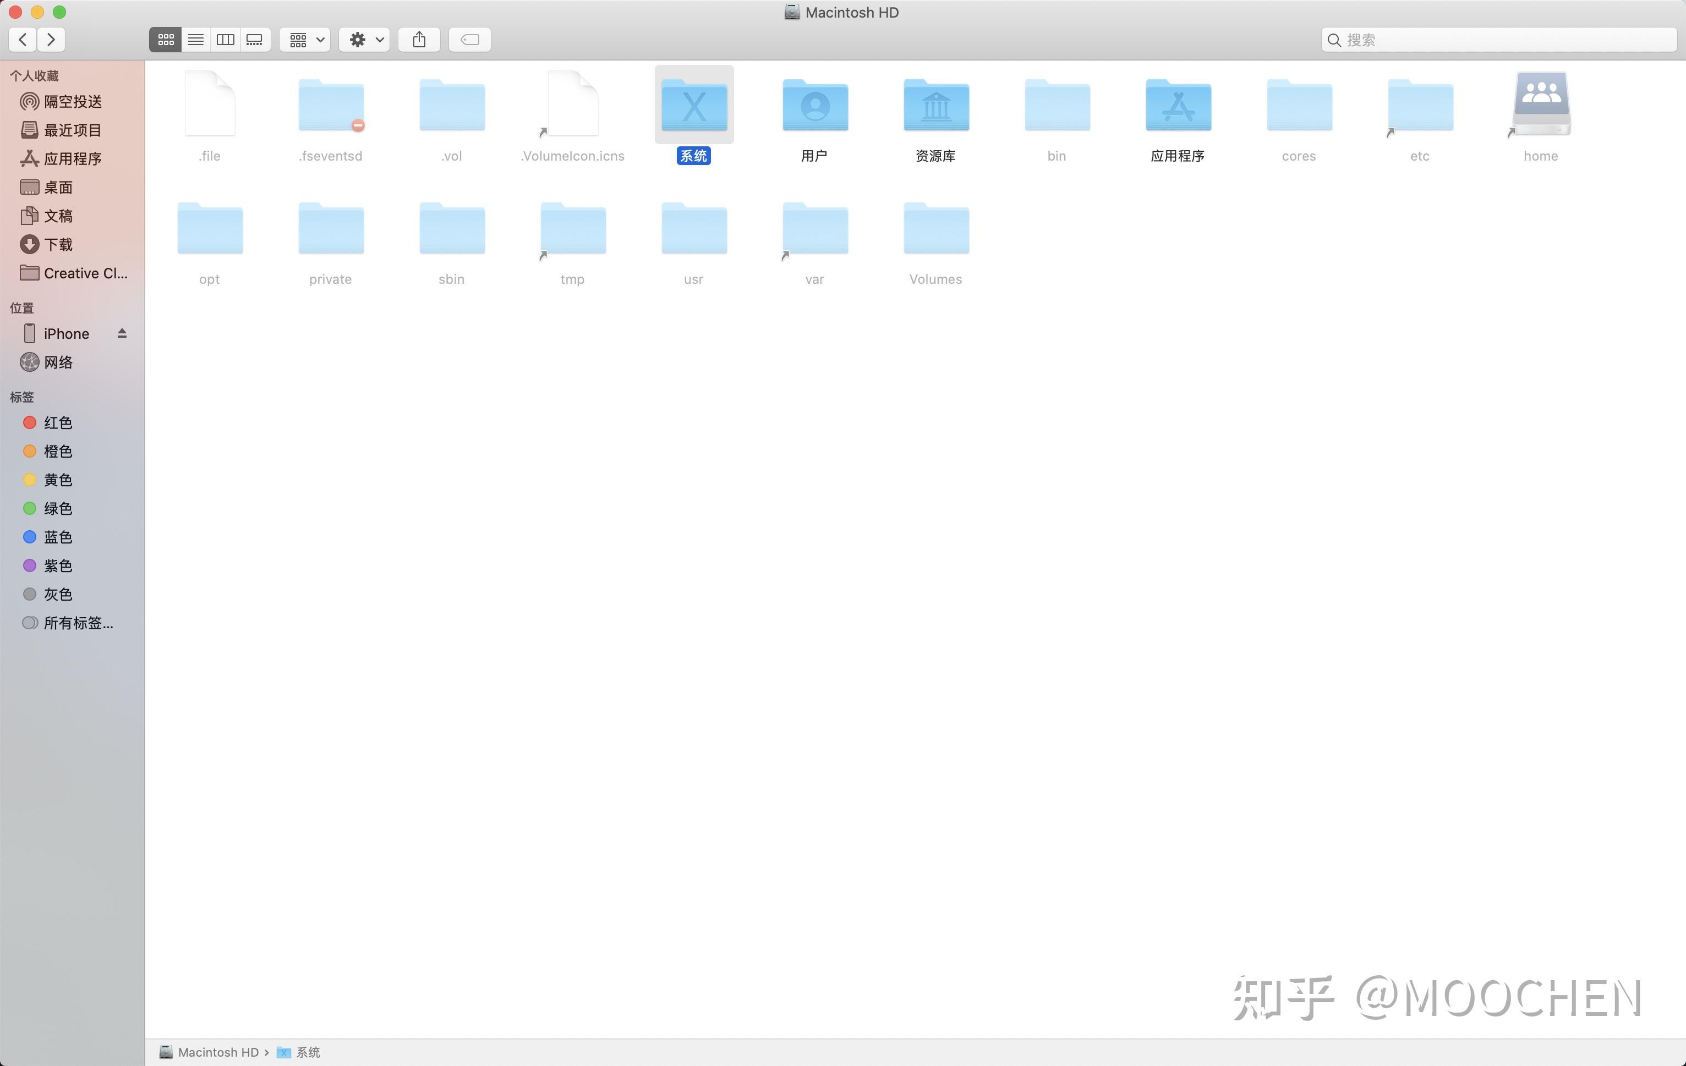This screenshot has height=1066, width=1686.
Task: Select 网络 under locations
Action: [58, 362]
